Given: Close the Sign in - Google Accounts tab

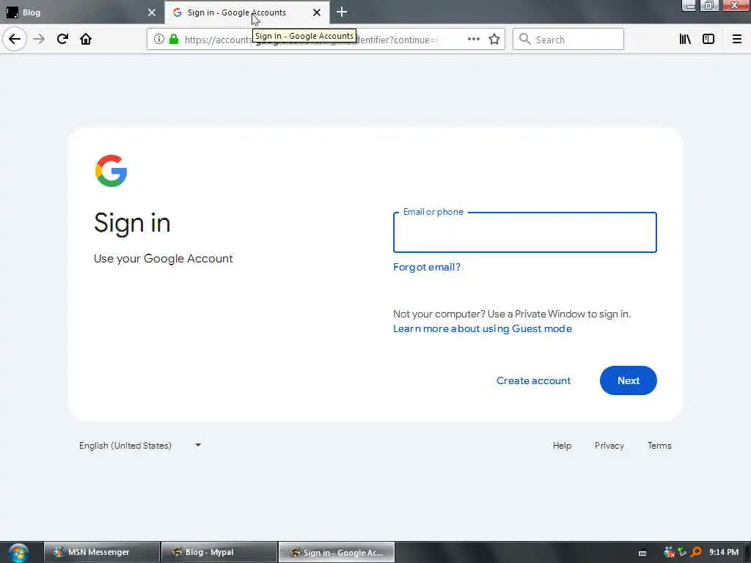Looking at the screenshot, I should coord(317,12).
